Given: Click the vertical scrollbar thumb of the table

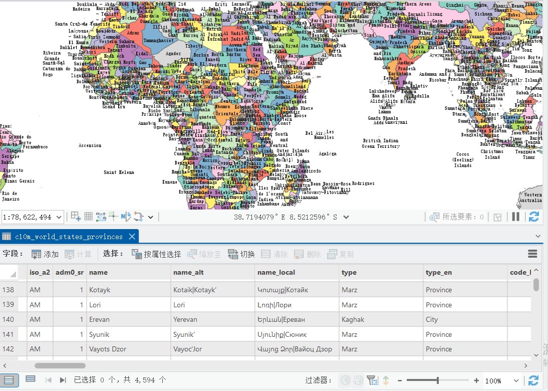Looking at the screenshot, I should (536, 284).
